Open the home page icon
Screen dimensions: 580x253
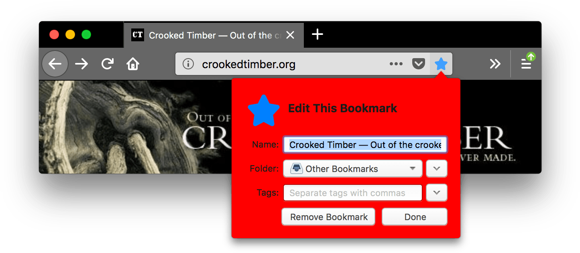coord(133,64)
